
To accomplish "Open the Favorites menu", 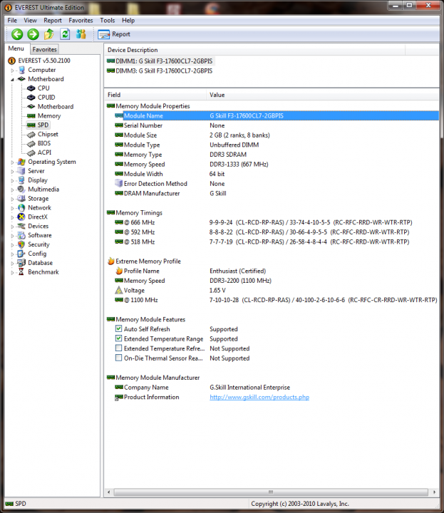I will pyautogui.click(x=81, y=20).
